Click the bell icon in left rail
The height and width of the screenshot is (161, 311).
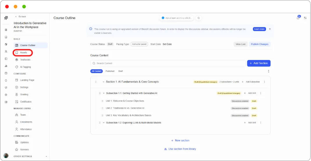[x=6, y=80]
